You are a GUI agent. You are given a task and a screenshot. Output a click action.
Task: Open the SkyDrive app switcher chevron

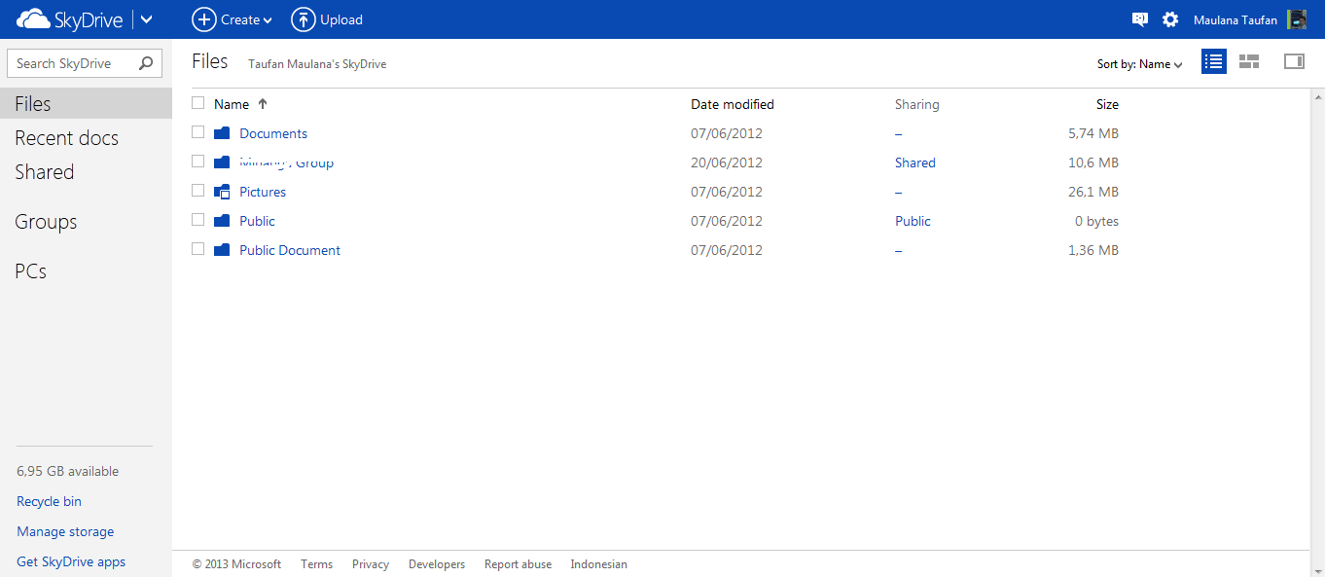pos(146,19)
